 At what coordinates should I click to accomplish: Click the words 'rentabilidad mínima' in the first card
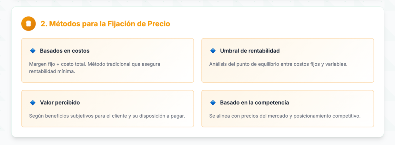[52, 71]
